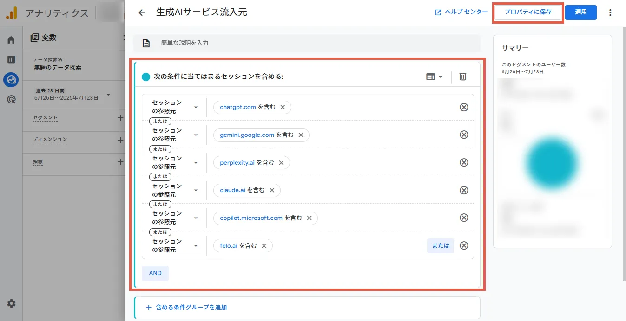This screenshot has height=321, width=626.
Task: Click the blue または button in felo.ai row
Action: tap(441, 246)
